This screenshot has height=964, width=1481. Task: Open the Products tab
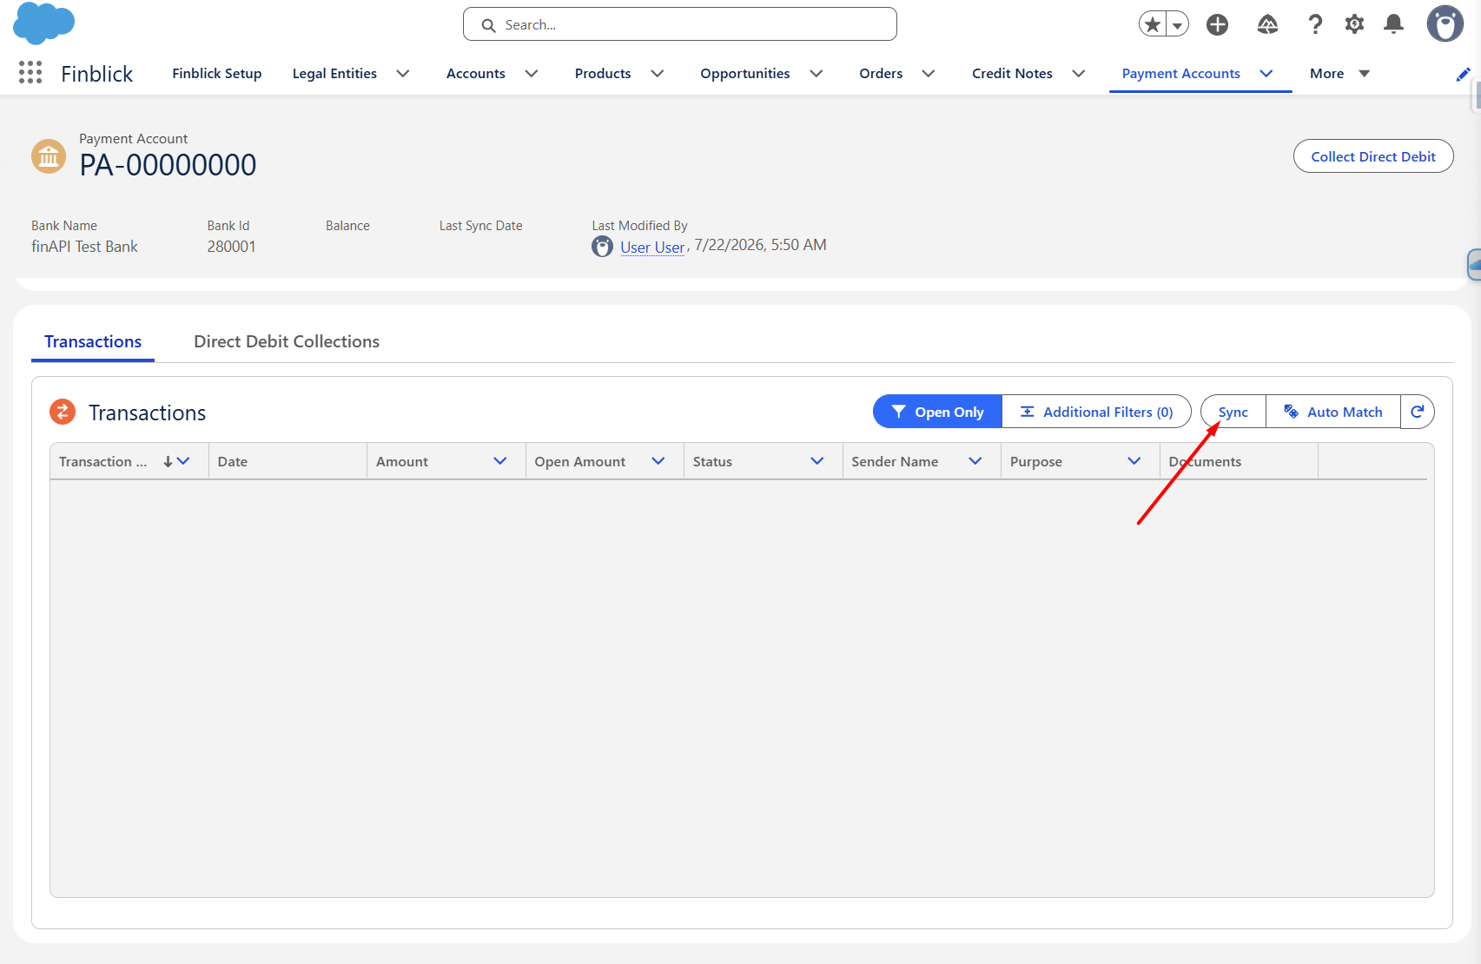tap(603, 74)
